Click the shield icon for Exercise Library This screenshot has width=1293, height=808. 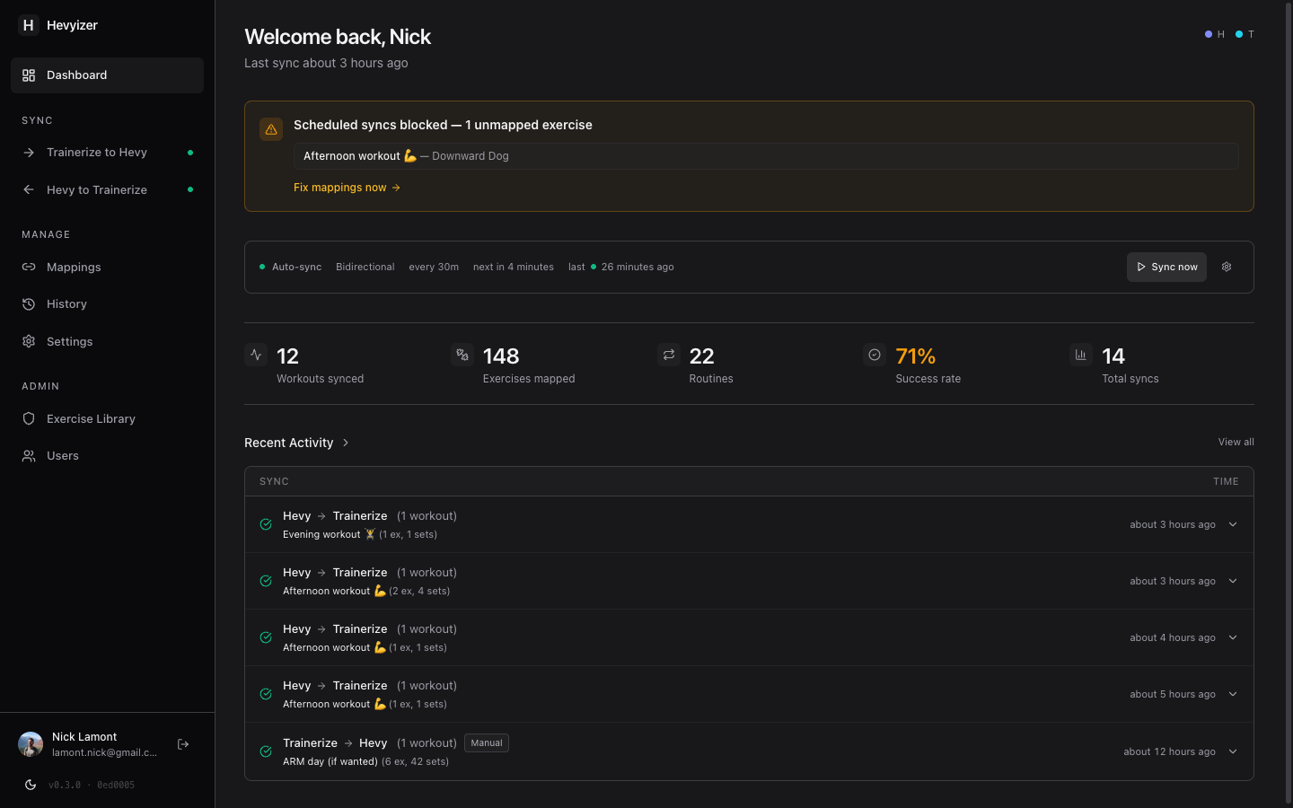point(29,418)
